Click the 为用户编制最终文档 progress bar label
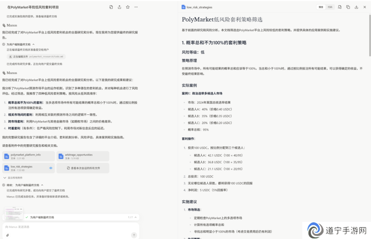The width and height of the screenshot is (371, 239). pos(42,217)
